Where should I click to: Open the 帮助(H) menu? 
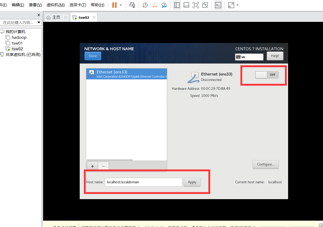pyautogui.click(x=98, y=5)
